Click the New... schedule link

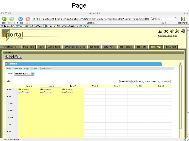(x=10, y=69)
